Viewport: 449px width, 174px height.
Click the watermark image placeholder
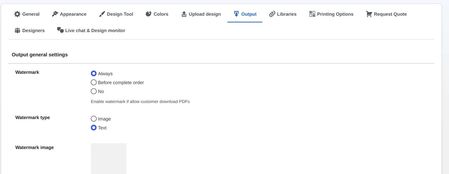(109, 159)
